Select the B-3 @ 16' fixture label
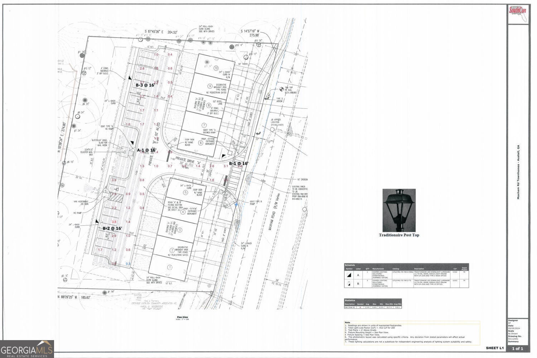The width and height of the screenshot is (537, 358). (145, 85)
